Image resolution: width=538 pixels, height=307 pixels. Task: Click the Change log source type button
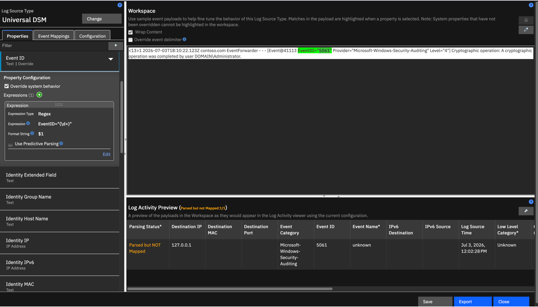(x=102, y=18)
